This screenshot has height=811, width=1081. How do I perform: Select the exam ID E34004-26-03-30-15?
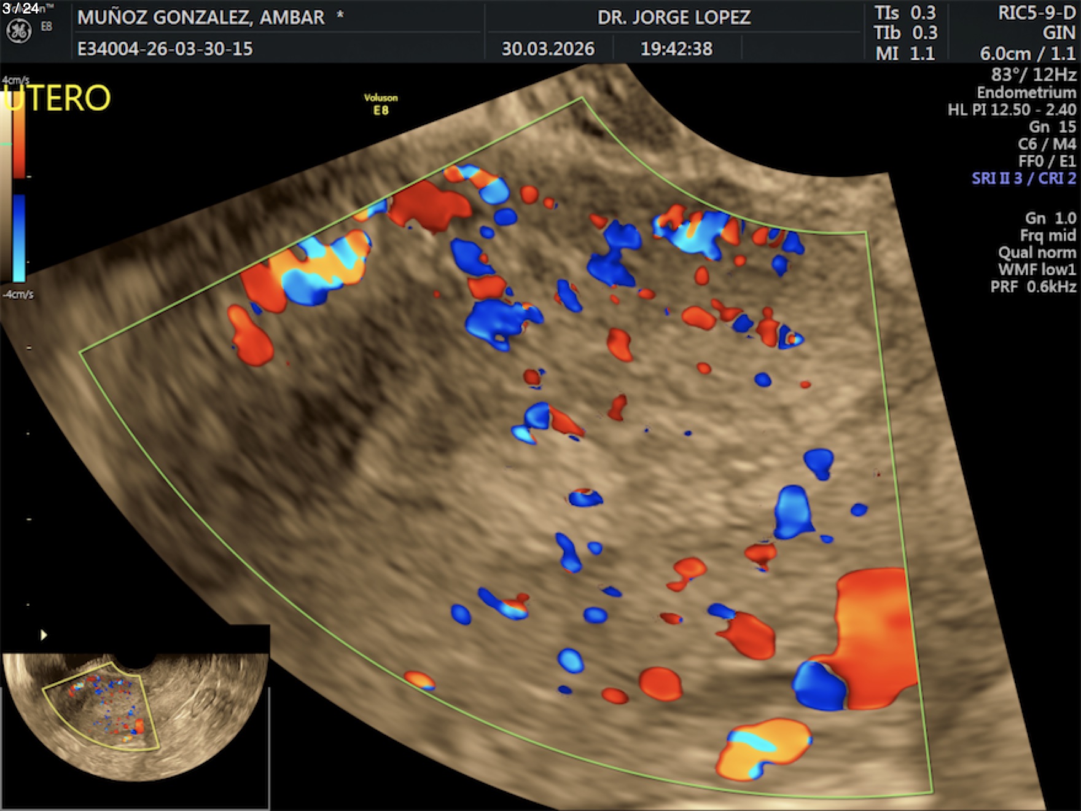click(165, 49)
